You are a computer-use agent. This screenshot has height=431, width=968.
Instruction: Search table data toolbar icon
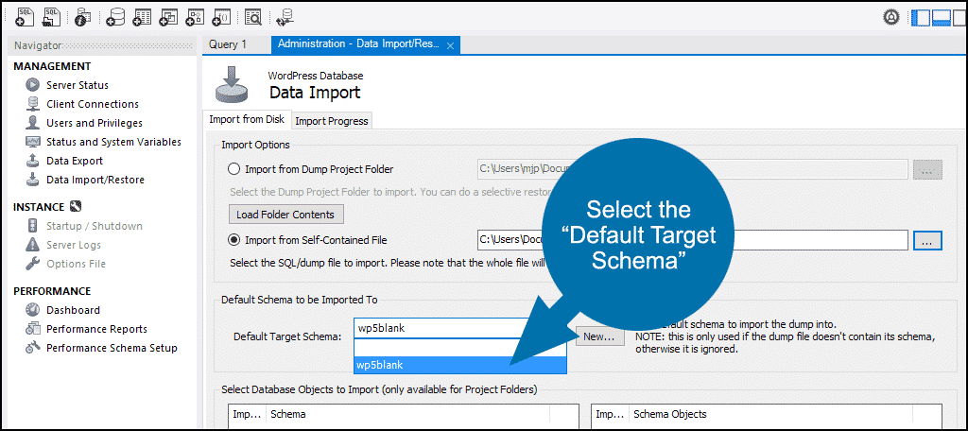click(252, 17)
